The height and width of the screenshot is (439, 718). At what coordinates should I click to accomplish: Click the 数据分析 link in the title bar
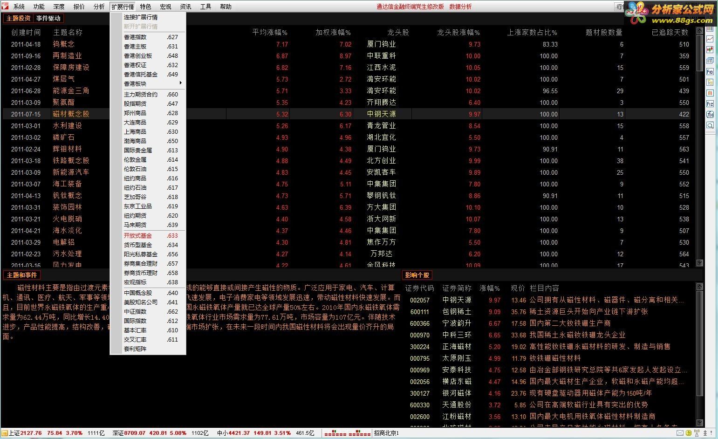[x=460, y=7]
